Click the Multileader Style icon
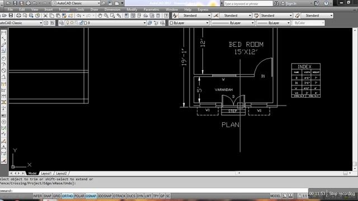The width and height of the screenshot is (358, 201). tap(297, 16)
